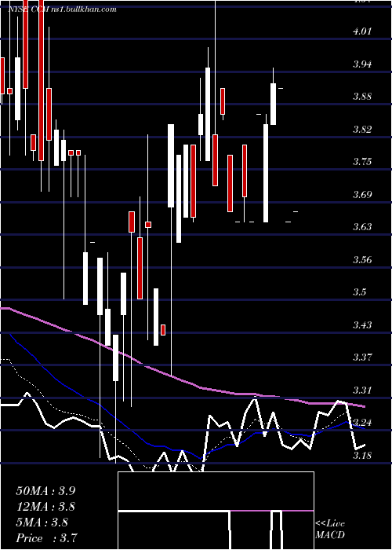Click the 3.94 price axis label

tap(362, 64)
